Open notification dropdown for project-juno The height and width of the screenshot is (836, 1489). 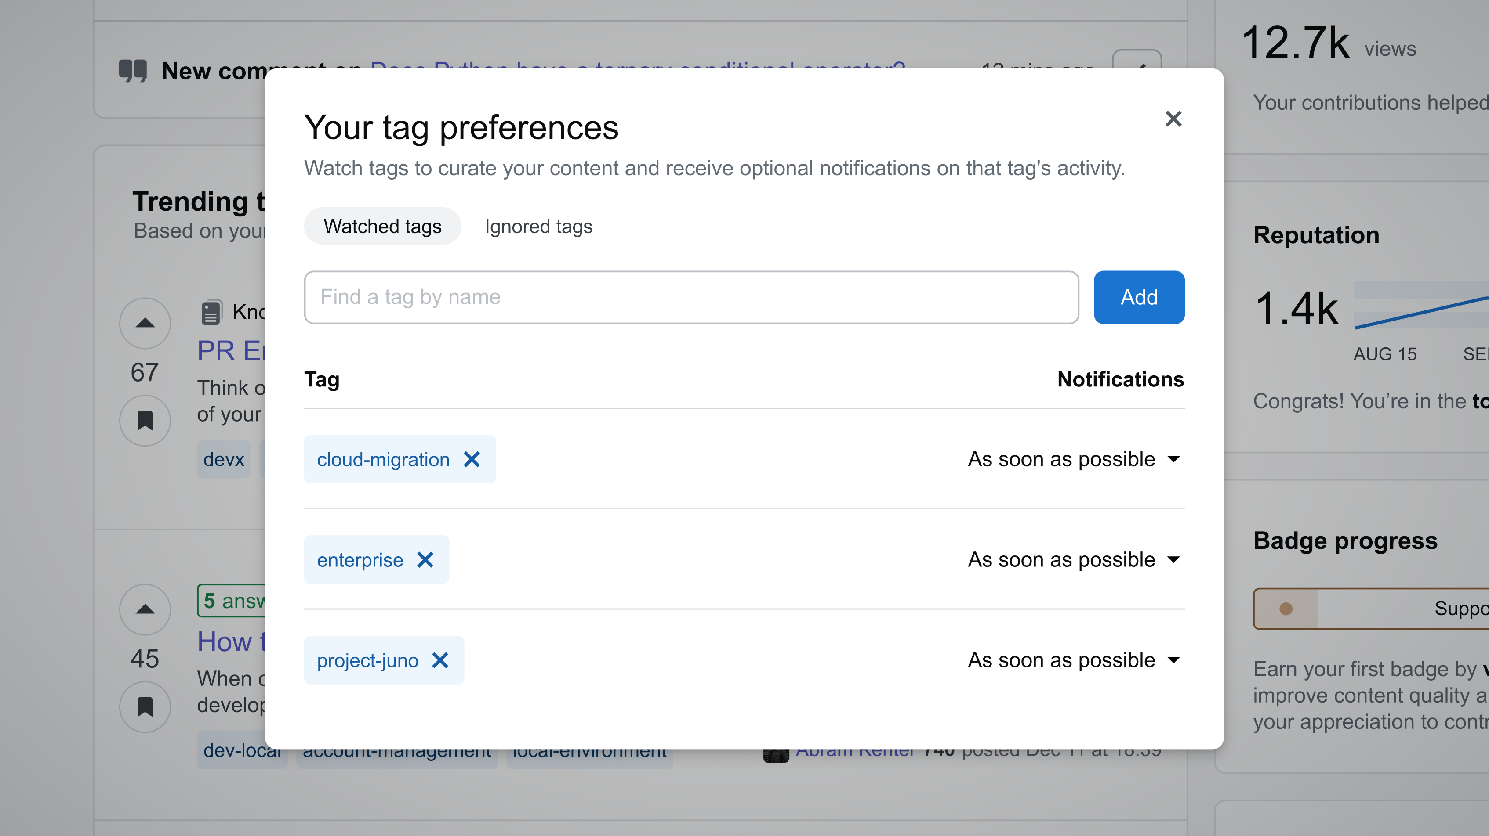[1074, 660]
